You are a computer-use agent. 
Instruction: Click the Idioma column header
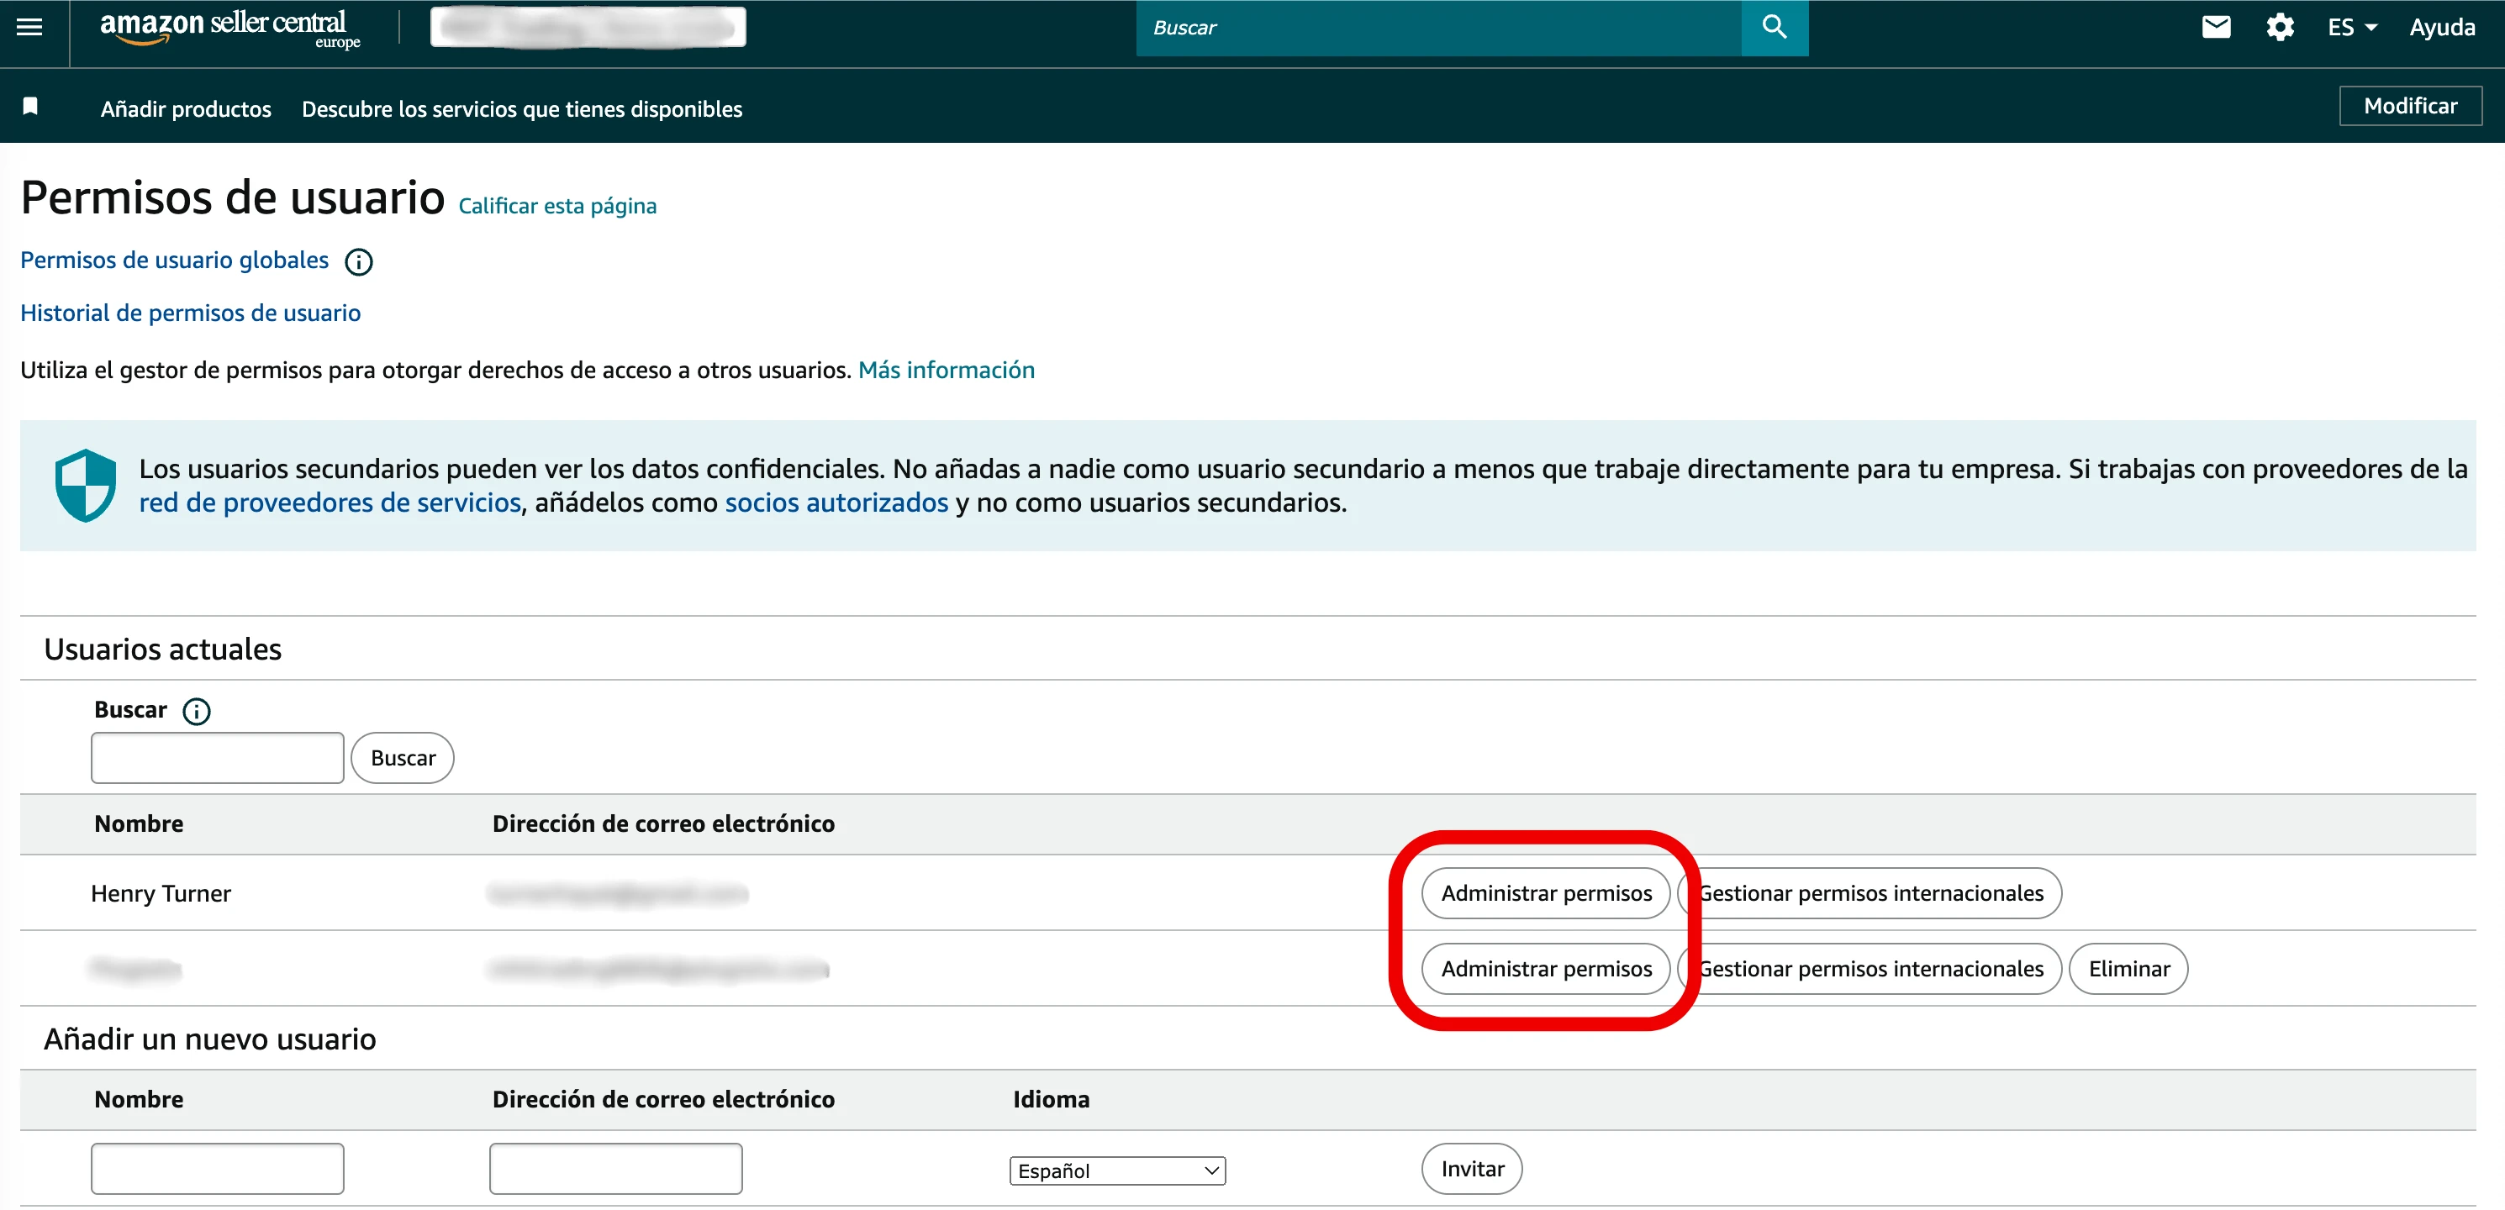point(1052,1099)
